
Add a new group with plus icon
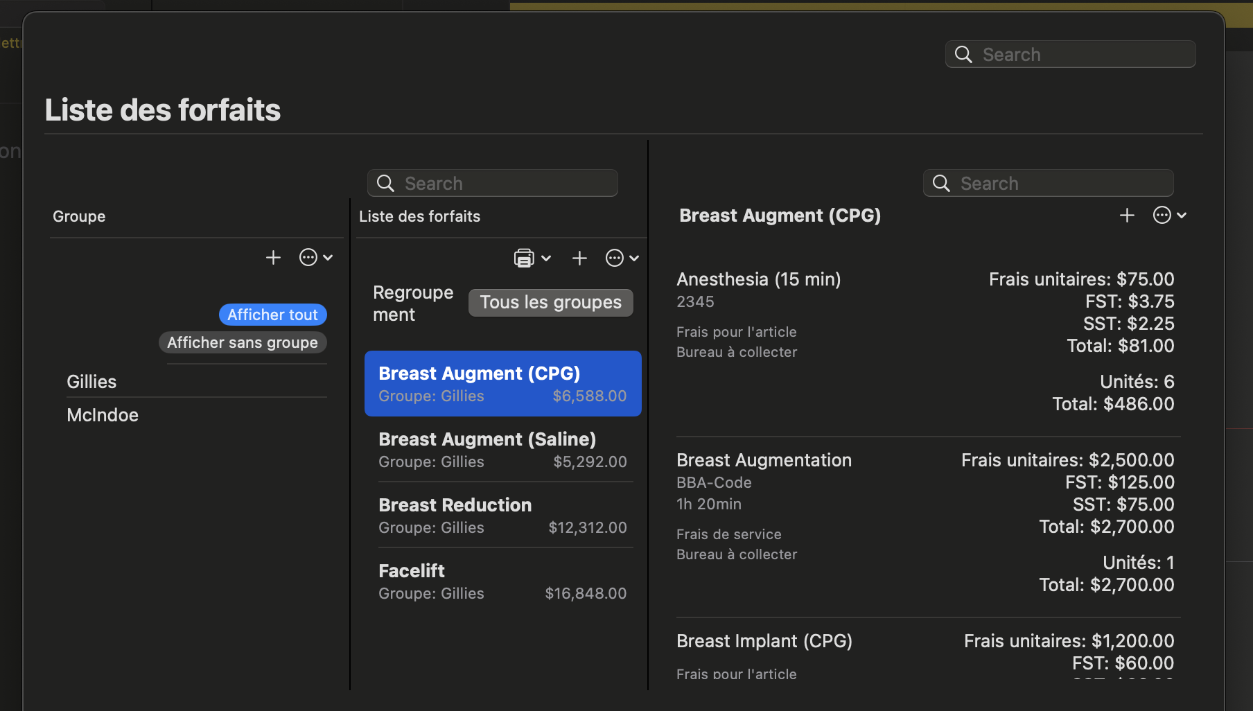tap(273, 258)
